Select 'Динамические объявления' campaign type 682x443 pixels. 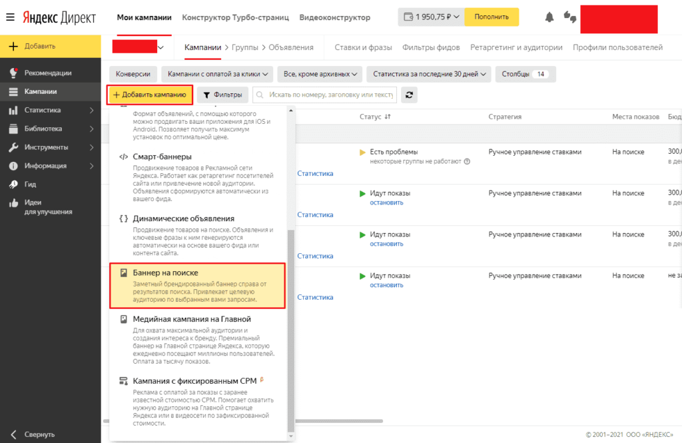(x=197, y=235)
